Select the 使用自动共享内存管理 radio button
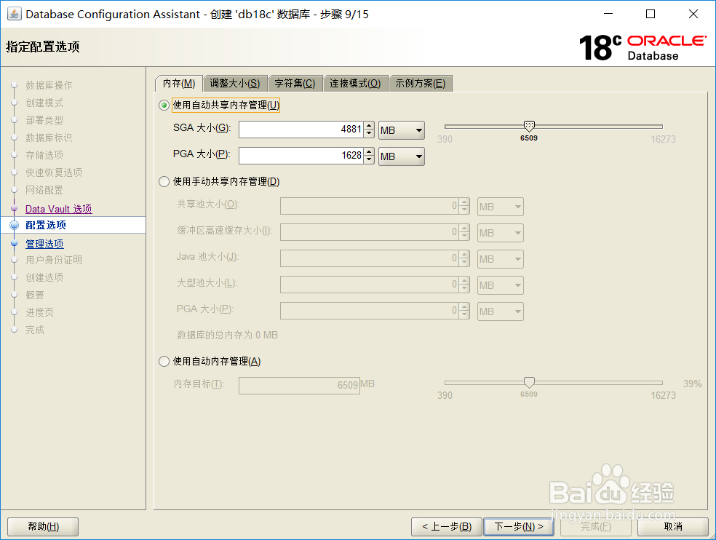Viewport: 716px width, 540px height. tap(164, 105)
